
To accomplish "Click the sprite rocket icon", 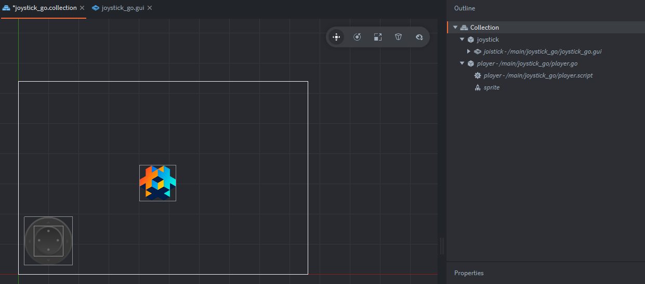I will 478,87.
